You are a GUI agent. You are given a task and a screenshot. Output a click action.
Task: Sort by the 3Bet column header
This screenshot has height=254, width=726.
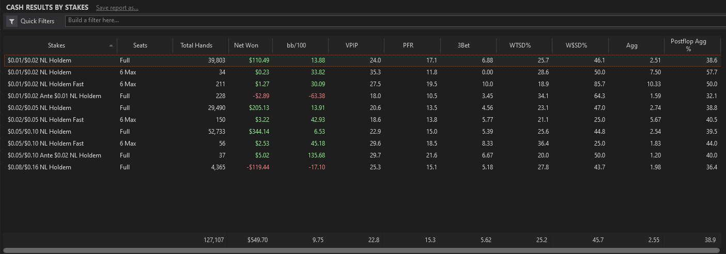tap(464, 45)
